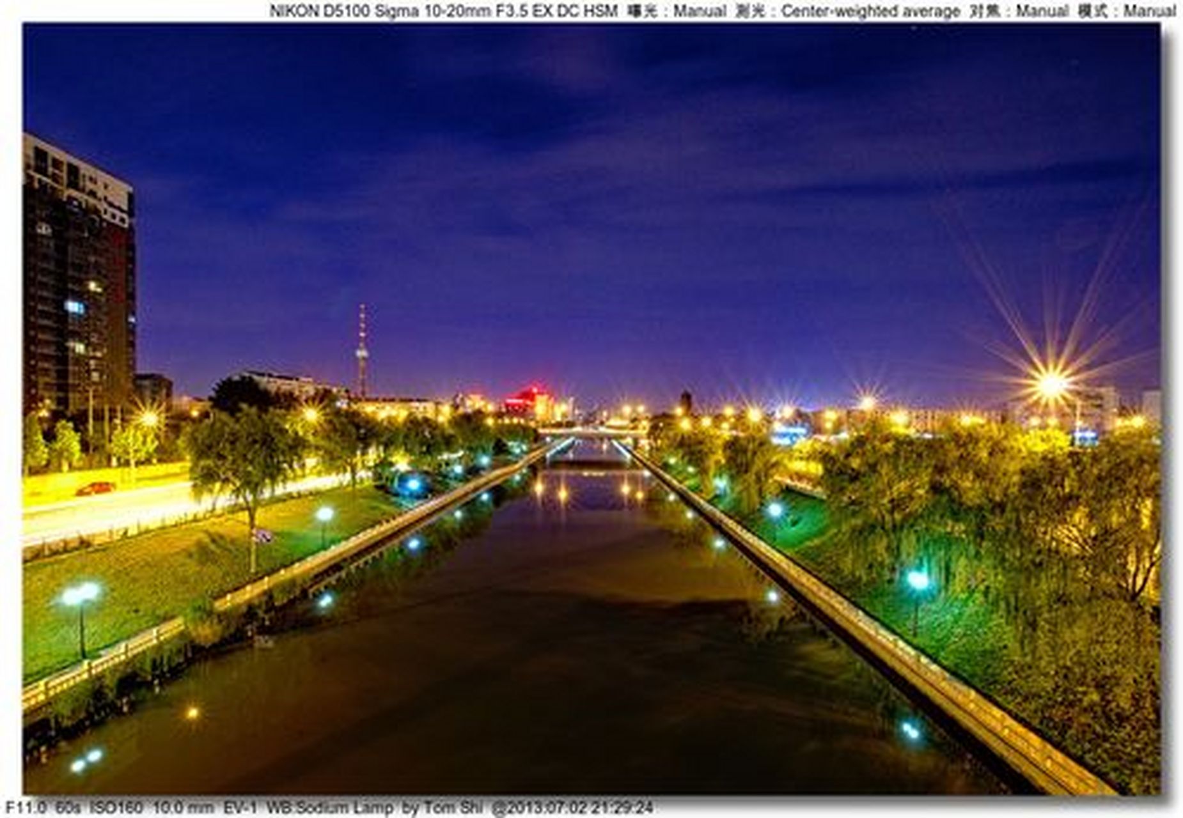Click the tall TV tower in the photo
The image size is (1183, 818).
362,351
